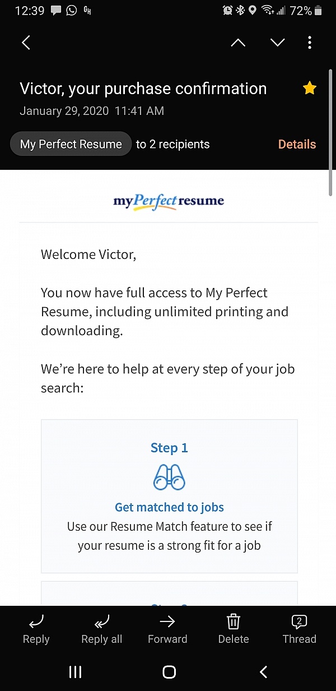The height and width of the screenshot is (691, 336).
Task: Go back using the top-left arrow
Action: 26,42
